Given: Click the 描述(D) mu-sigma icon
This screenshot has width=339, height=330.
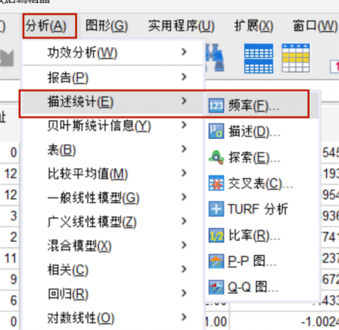Looking at the screenshot, I should pyautogui.click(x=216, y=131).
